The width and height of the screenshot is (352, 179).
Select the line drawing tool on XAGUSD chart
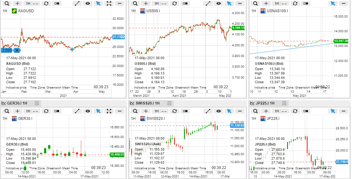pos(77,3)
